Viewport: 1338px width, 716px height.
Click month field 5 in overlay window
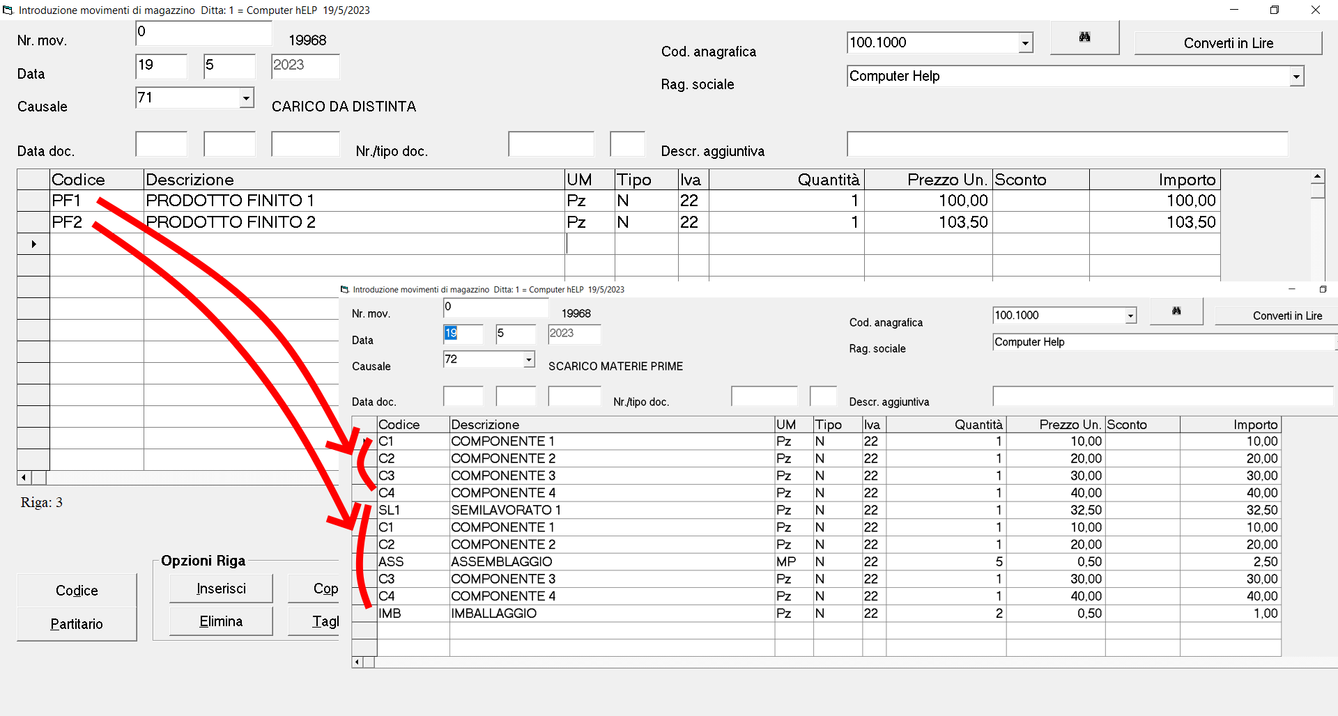point(516,334)
